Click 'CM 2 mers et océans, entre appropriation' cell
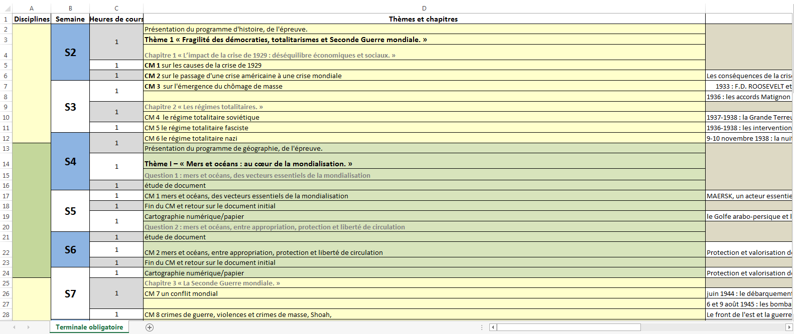794x334 pixels. pyautogui.click(x=424, y=250)
